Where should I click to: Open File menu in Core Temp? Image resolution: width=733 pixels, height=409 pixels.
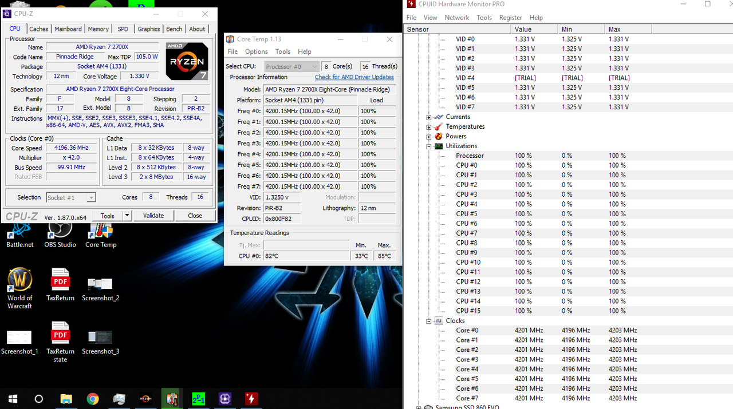coord(232,51)
